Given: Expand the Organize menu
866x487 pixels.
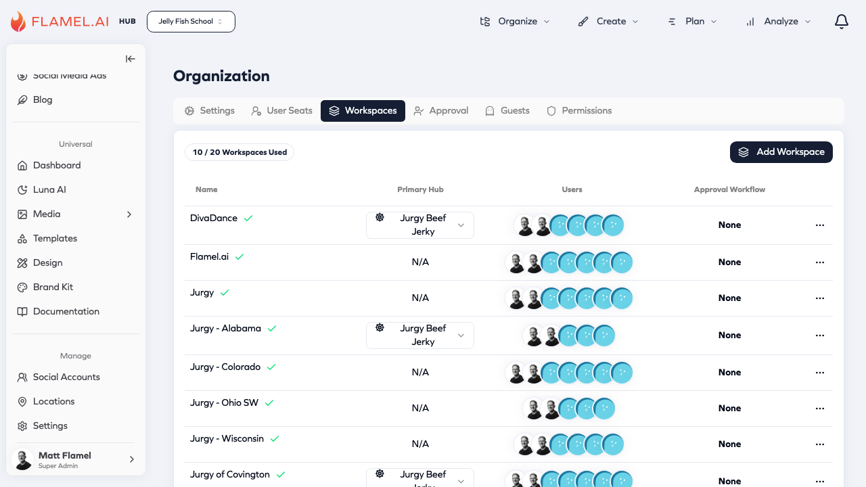Looking at the screenshot, I should click(515, 22).
